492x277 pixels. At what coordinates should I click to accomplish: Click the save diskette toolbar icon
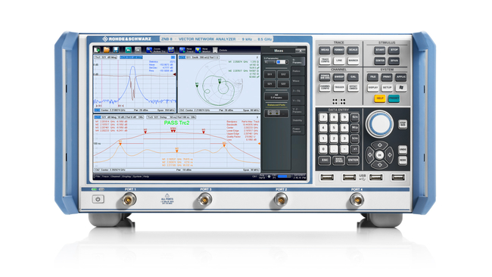click(116, 49)
